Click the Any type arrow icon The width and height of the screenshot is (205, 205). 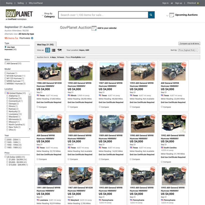[x=6, y=47]
